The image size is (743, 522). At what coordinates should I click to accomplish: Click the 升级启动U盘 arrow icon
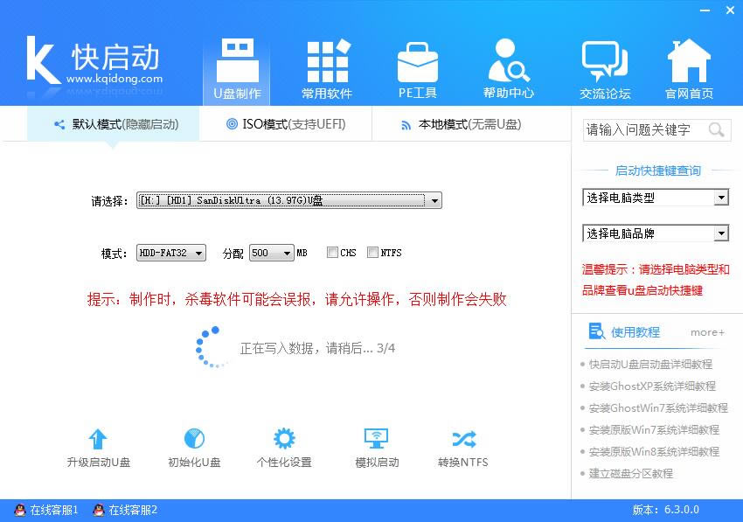click(98, 439)
